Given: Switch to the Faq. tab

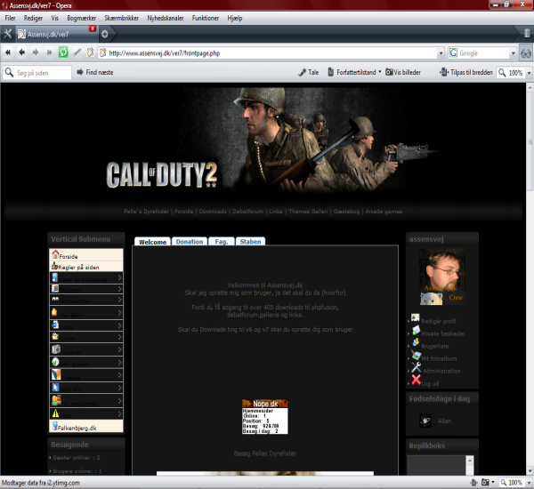Looking at the screenshot, I should coord(222,241).
